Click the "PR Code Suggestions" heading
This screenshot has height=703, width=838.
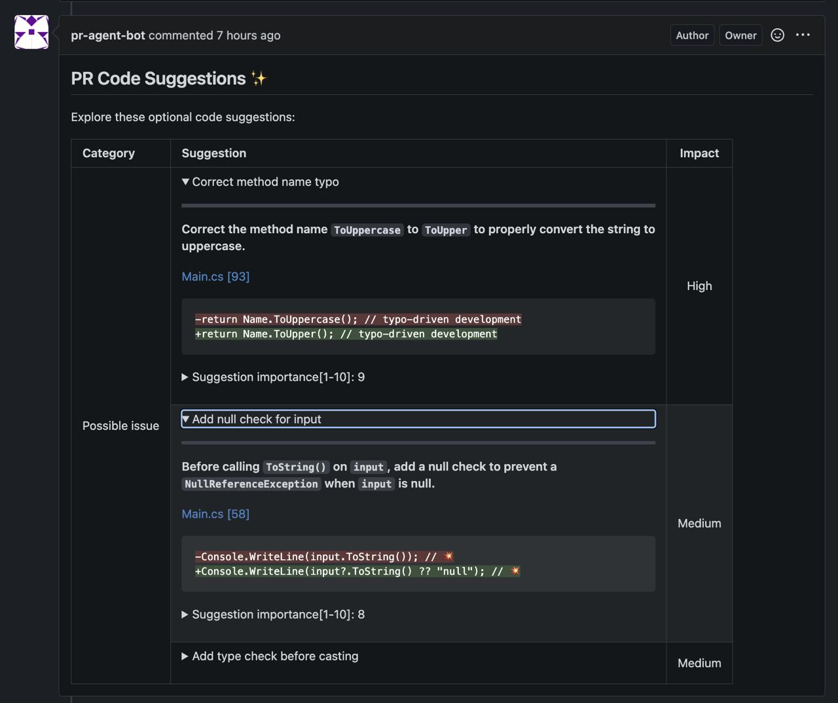click(158, 79)
